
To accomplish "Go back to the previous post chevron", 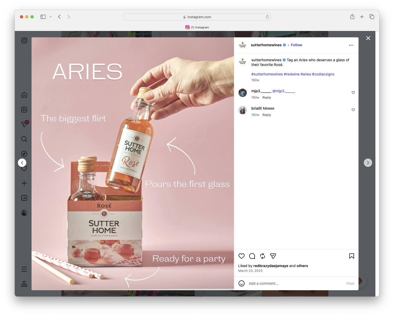I will 22,163.
